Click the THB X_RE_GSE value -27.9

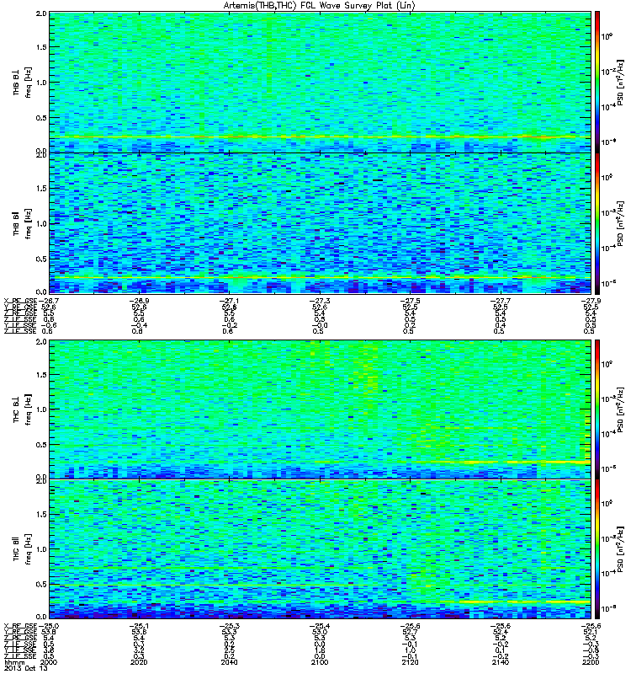point(591,301)
